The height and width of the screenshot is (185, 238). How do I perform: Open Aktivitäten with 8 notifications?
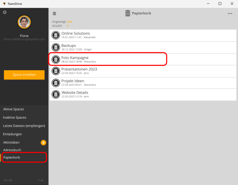(12, 142)
